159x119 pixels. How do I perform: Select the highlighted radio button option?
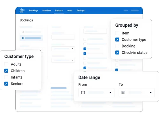[23, 38]
